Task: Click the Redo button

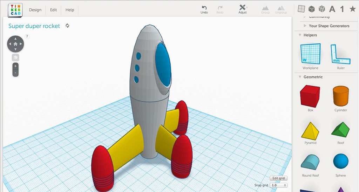Action: point(220,9)
